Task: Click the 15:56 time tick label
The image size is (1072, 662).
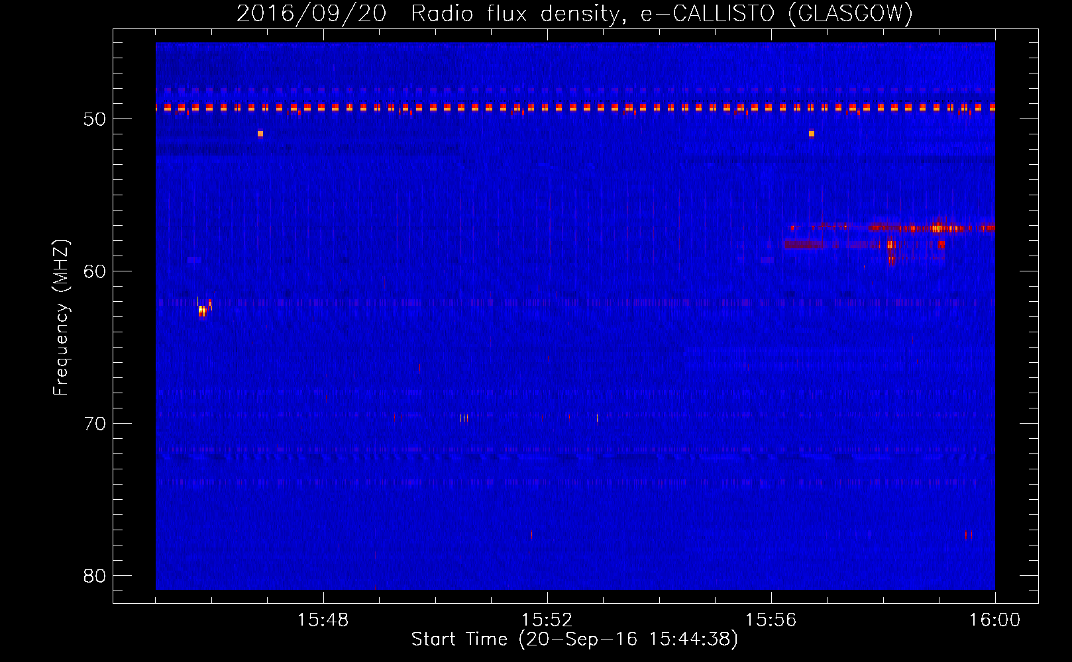Action: [x=771, y=620]
